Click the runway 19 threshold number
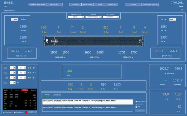The image size is (187, 116). point(140,41)
